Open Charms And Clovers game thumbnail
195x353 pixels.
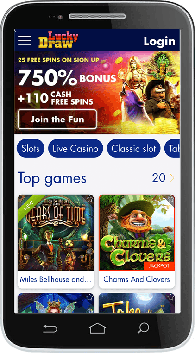pos(137,233)
